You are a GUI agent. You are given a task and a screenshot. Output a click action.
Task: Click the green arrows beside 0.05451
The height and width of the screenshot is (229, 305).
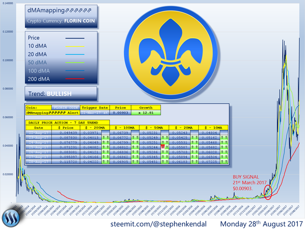pyautogui.click(x=165, y=162)
